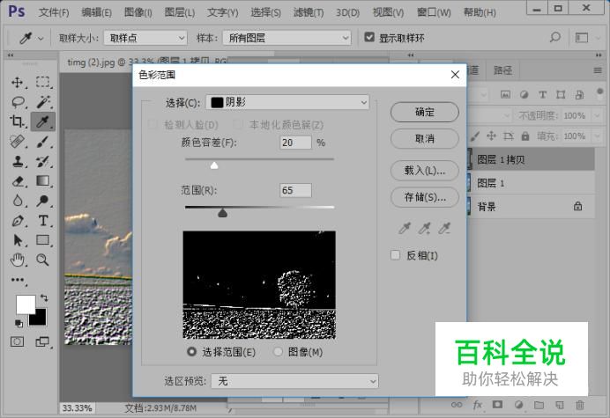Open the Selection Preview (选区预览) dropdown
This screenshot has height=418, width=610.
(x=294, y=381)
